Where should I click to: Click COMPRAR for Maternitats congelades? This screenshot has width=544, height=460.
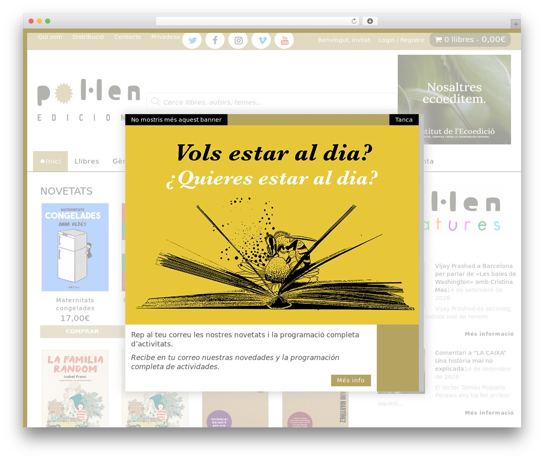[82, 331]
